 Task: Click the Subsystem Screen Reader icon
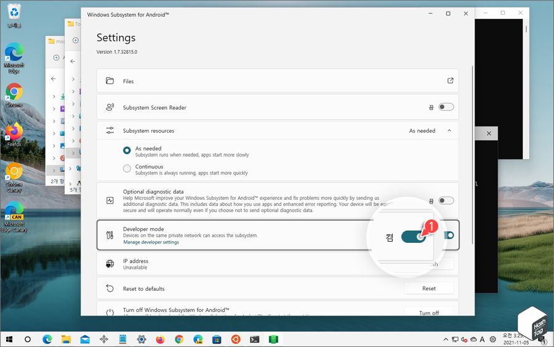click(110, 107)
